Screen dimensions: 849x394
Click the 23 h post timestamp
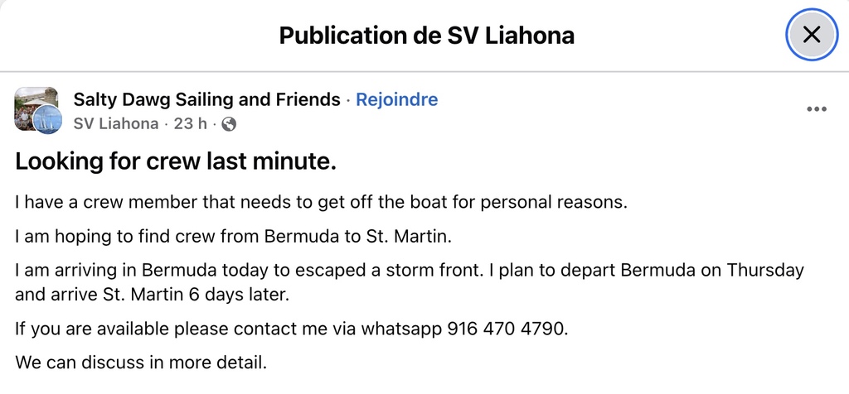[190, 124]
